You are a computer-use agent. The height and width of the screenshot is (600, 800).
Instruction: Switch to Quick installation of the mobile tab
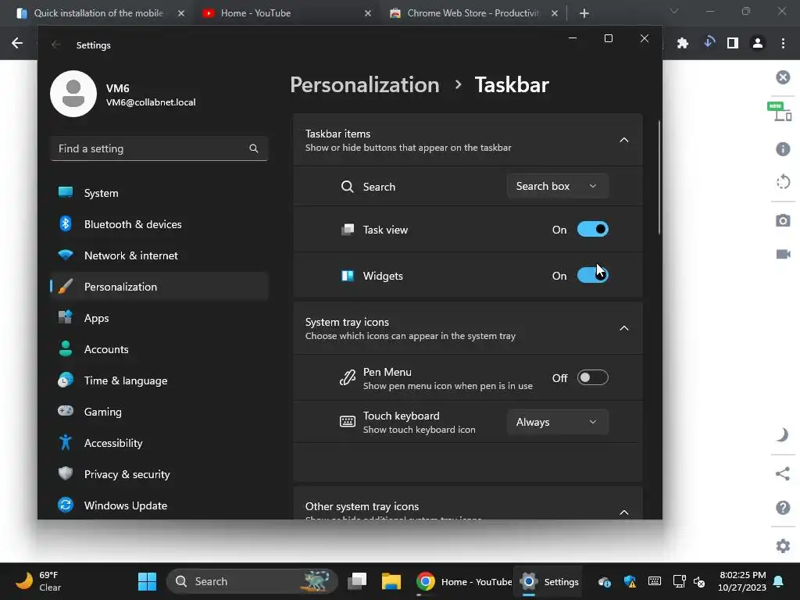(x=98, y=13)
